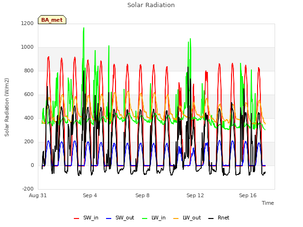Click the Sep 12 x-axis tick label
The width and height of the screenshot is (303, 227).
coord(195,195)
